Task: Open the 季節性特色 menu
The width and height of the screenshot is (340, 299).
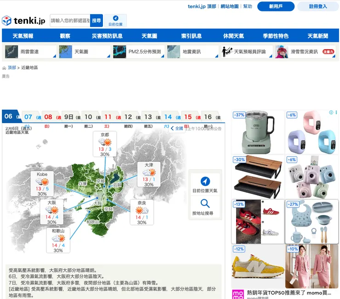Action: [276, 36]
